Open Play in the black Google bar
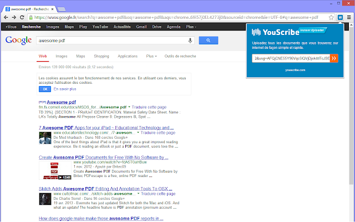 (83, 27)
